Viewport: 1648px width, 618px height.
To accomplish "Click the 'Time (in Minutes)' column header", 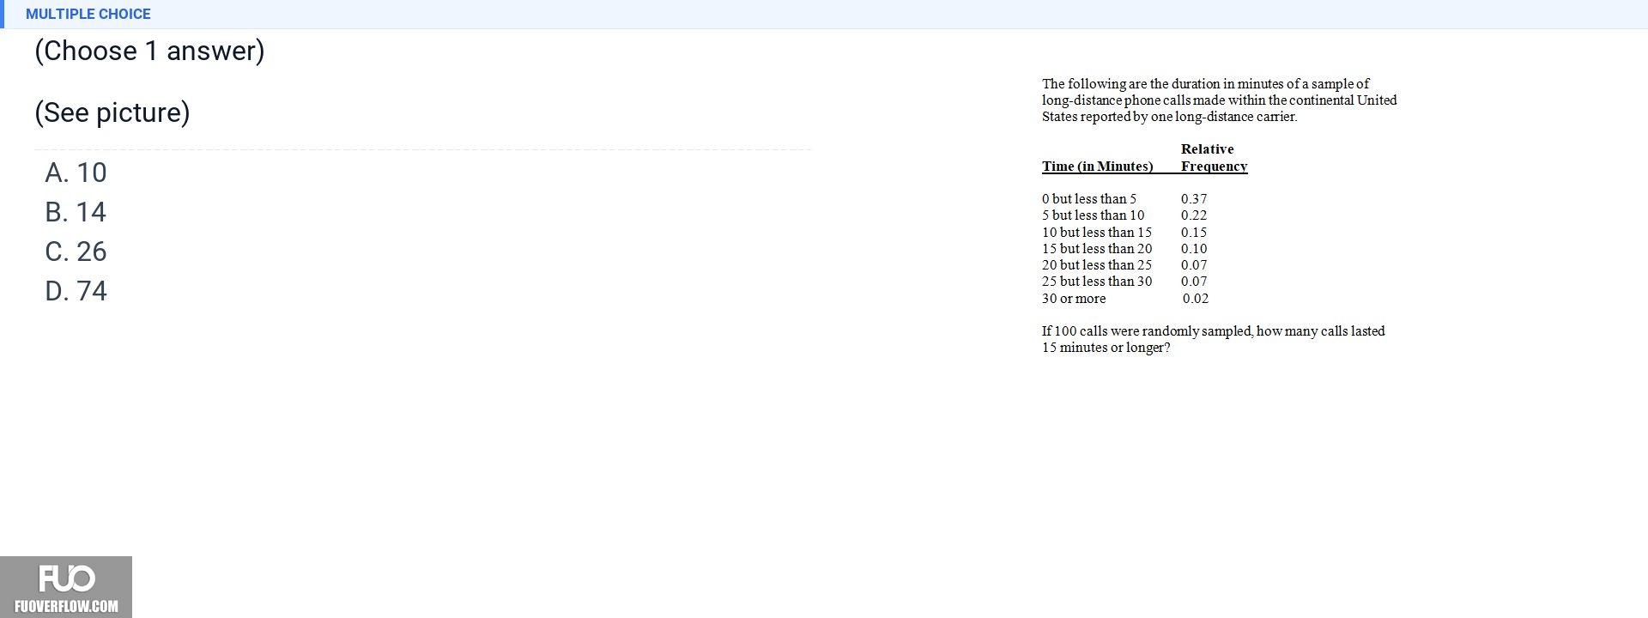I will tap(1097, 167).
